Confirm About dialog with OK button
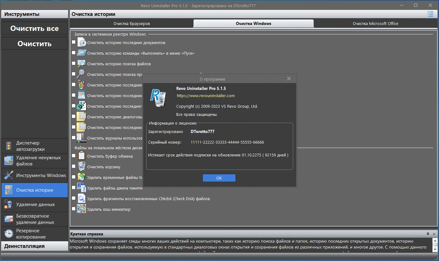This screenshot has width=439, height=261. click(219, 178)
